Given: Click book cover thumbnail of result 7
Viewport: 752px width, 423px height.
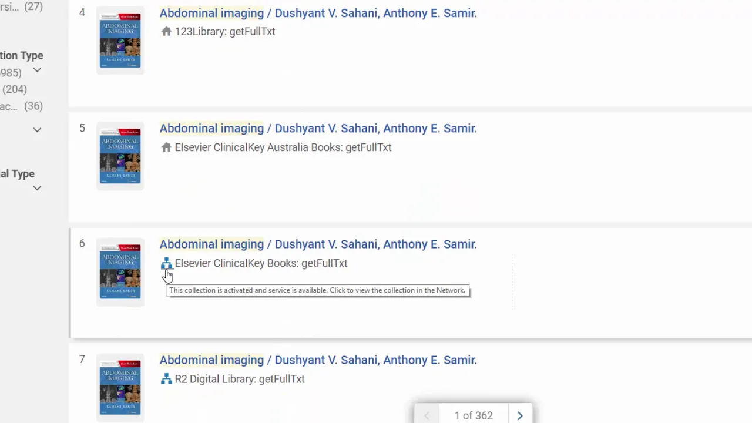Looking at the screenshot, I should [x=120, y=387].
